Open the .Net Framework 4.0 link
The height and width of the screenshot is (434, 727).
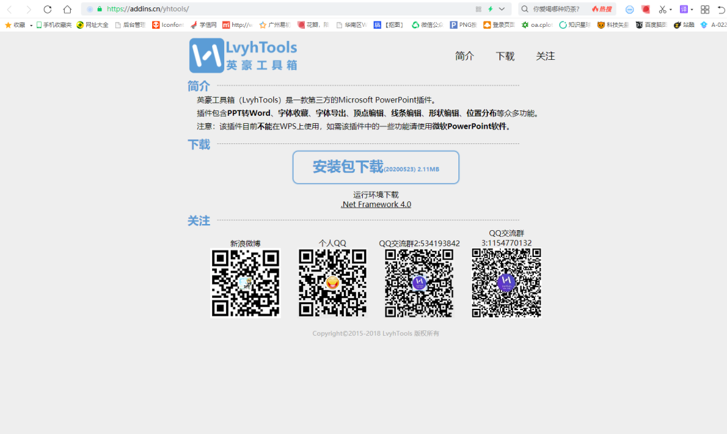tap(376, 205)
